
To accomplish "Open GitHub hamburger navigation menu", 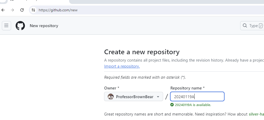I will [x=7, y=26].
